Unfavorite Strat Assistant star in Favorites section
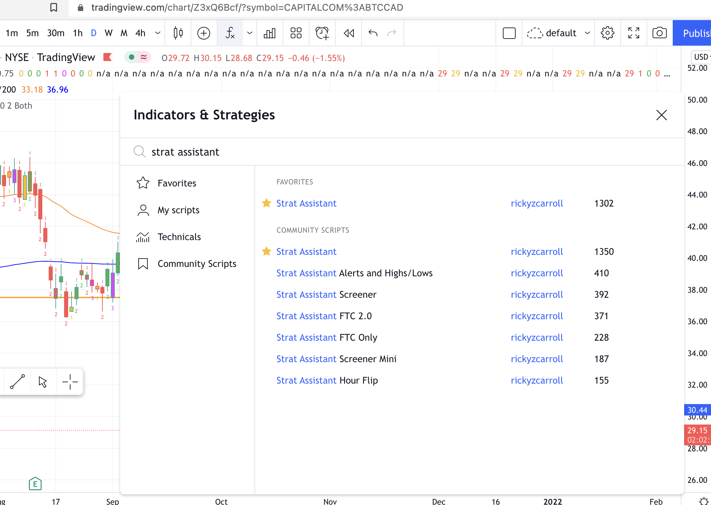Image resolution: width=711 pixels, height=505 pixels. click(267, 203)
